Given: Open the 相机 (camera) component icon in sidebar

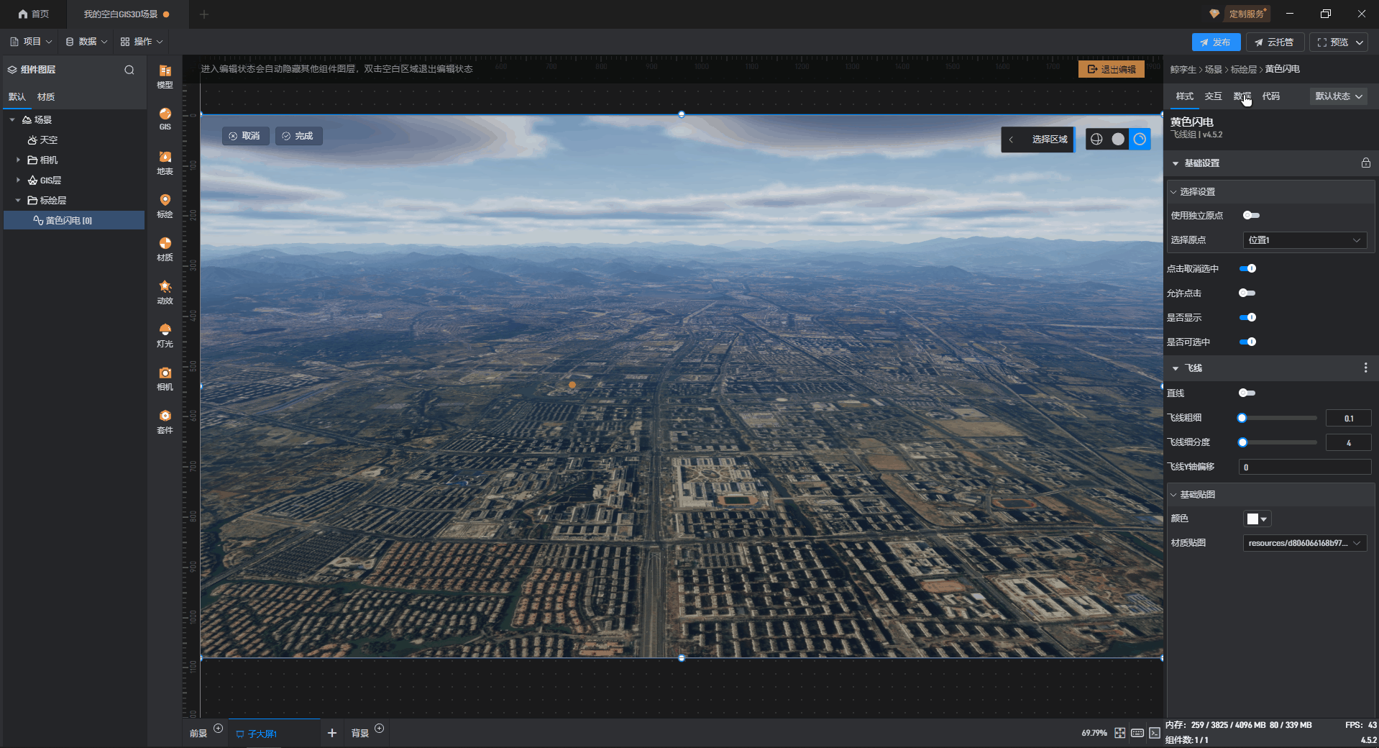Looking at the screenshot, I should (165, 378).
